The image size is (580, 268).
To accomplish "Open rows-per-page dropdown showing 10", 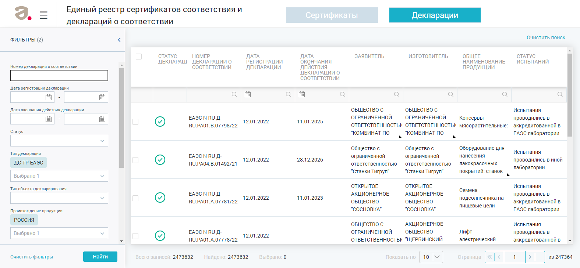I will tap(431, 257).
